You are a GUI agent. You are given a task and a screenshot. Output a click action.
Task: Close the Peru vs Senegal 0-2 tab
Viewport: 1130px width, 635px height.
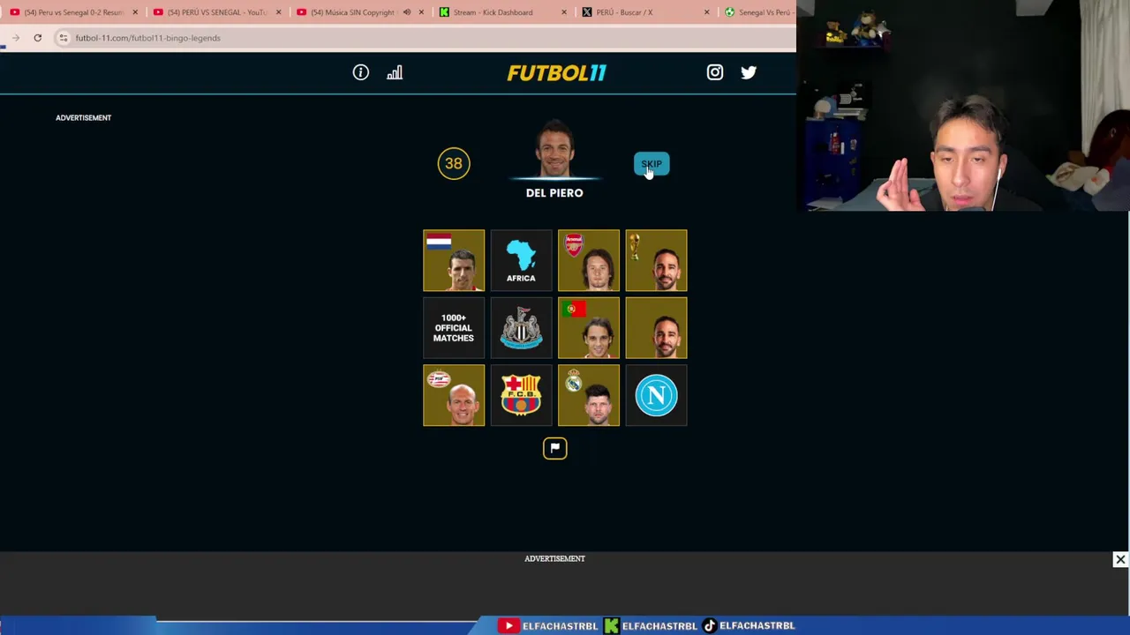point(135,12)
